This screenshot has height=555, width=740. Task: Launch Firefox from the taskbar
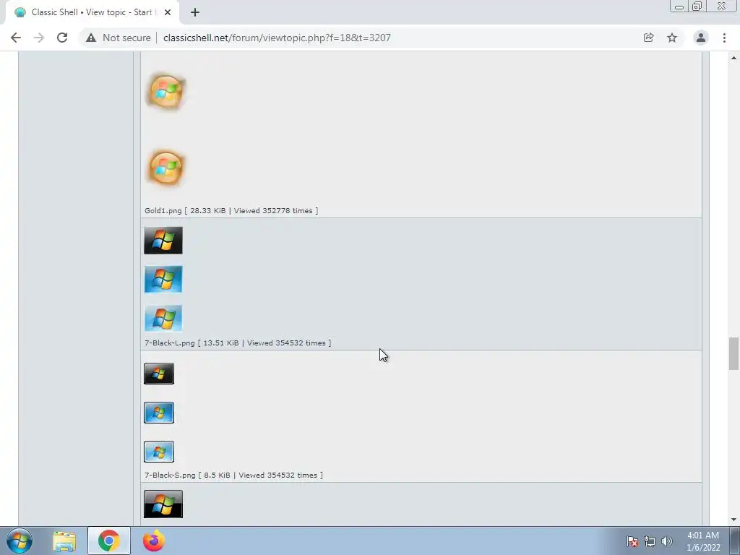click(154, 541)
